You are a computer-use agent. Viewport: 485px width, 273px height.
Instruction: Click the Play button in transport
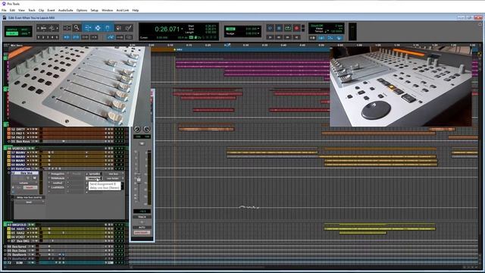point(288,28)
